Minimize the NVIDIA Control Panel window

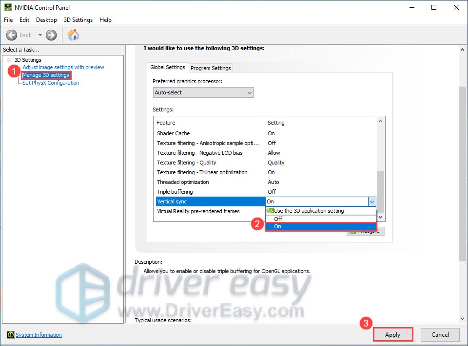pos(412,7)
